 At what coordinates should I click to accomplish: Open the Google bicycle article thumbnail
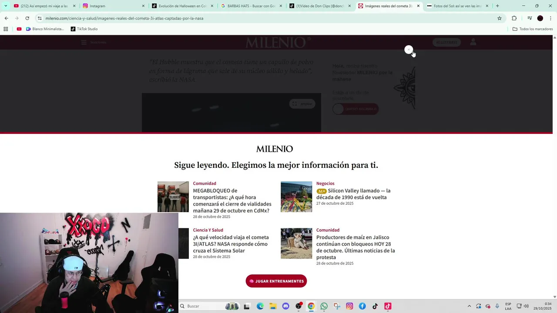296,196
